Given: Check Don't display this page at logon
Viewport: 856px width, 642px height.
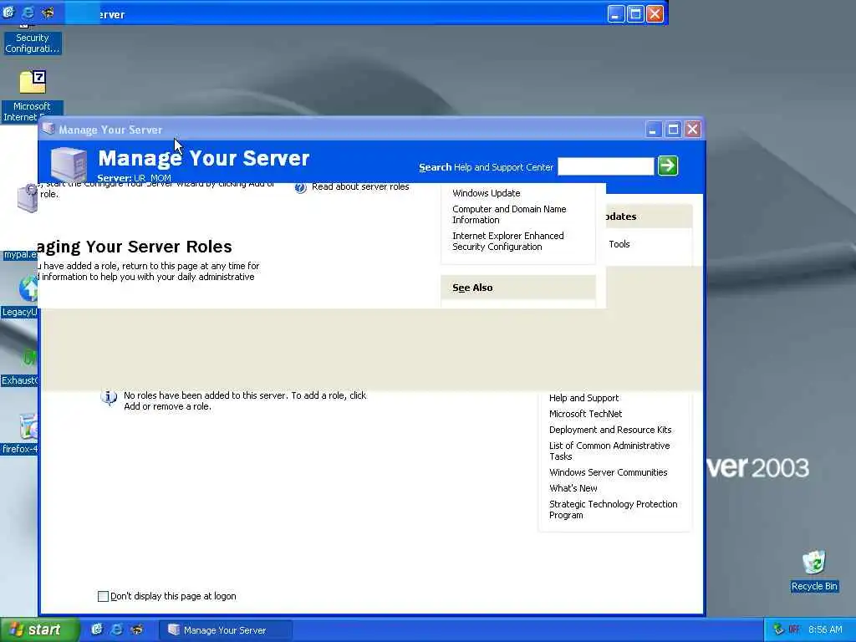Looking at the screenshot, I should [x=103, y=596].
